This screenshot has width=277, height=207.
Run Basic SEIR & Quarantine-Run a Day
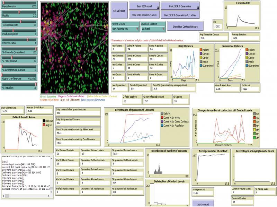point(180,14)
